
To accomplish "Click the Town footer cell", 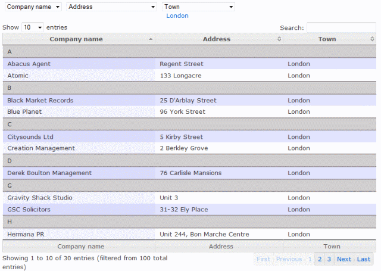I will pos(329,246).
